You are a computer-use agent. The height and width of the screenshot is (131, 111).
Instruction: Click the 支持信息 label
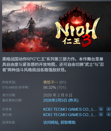tap(9, 123)
